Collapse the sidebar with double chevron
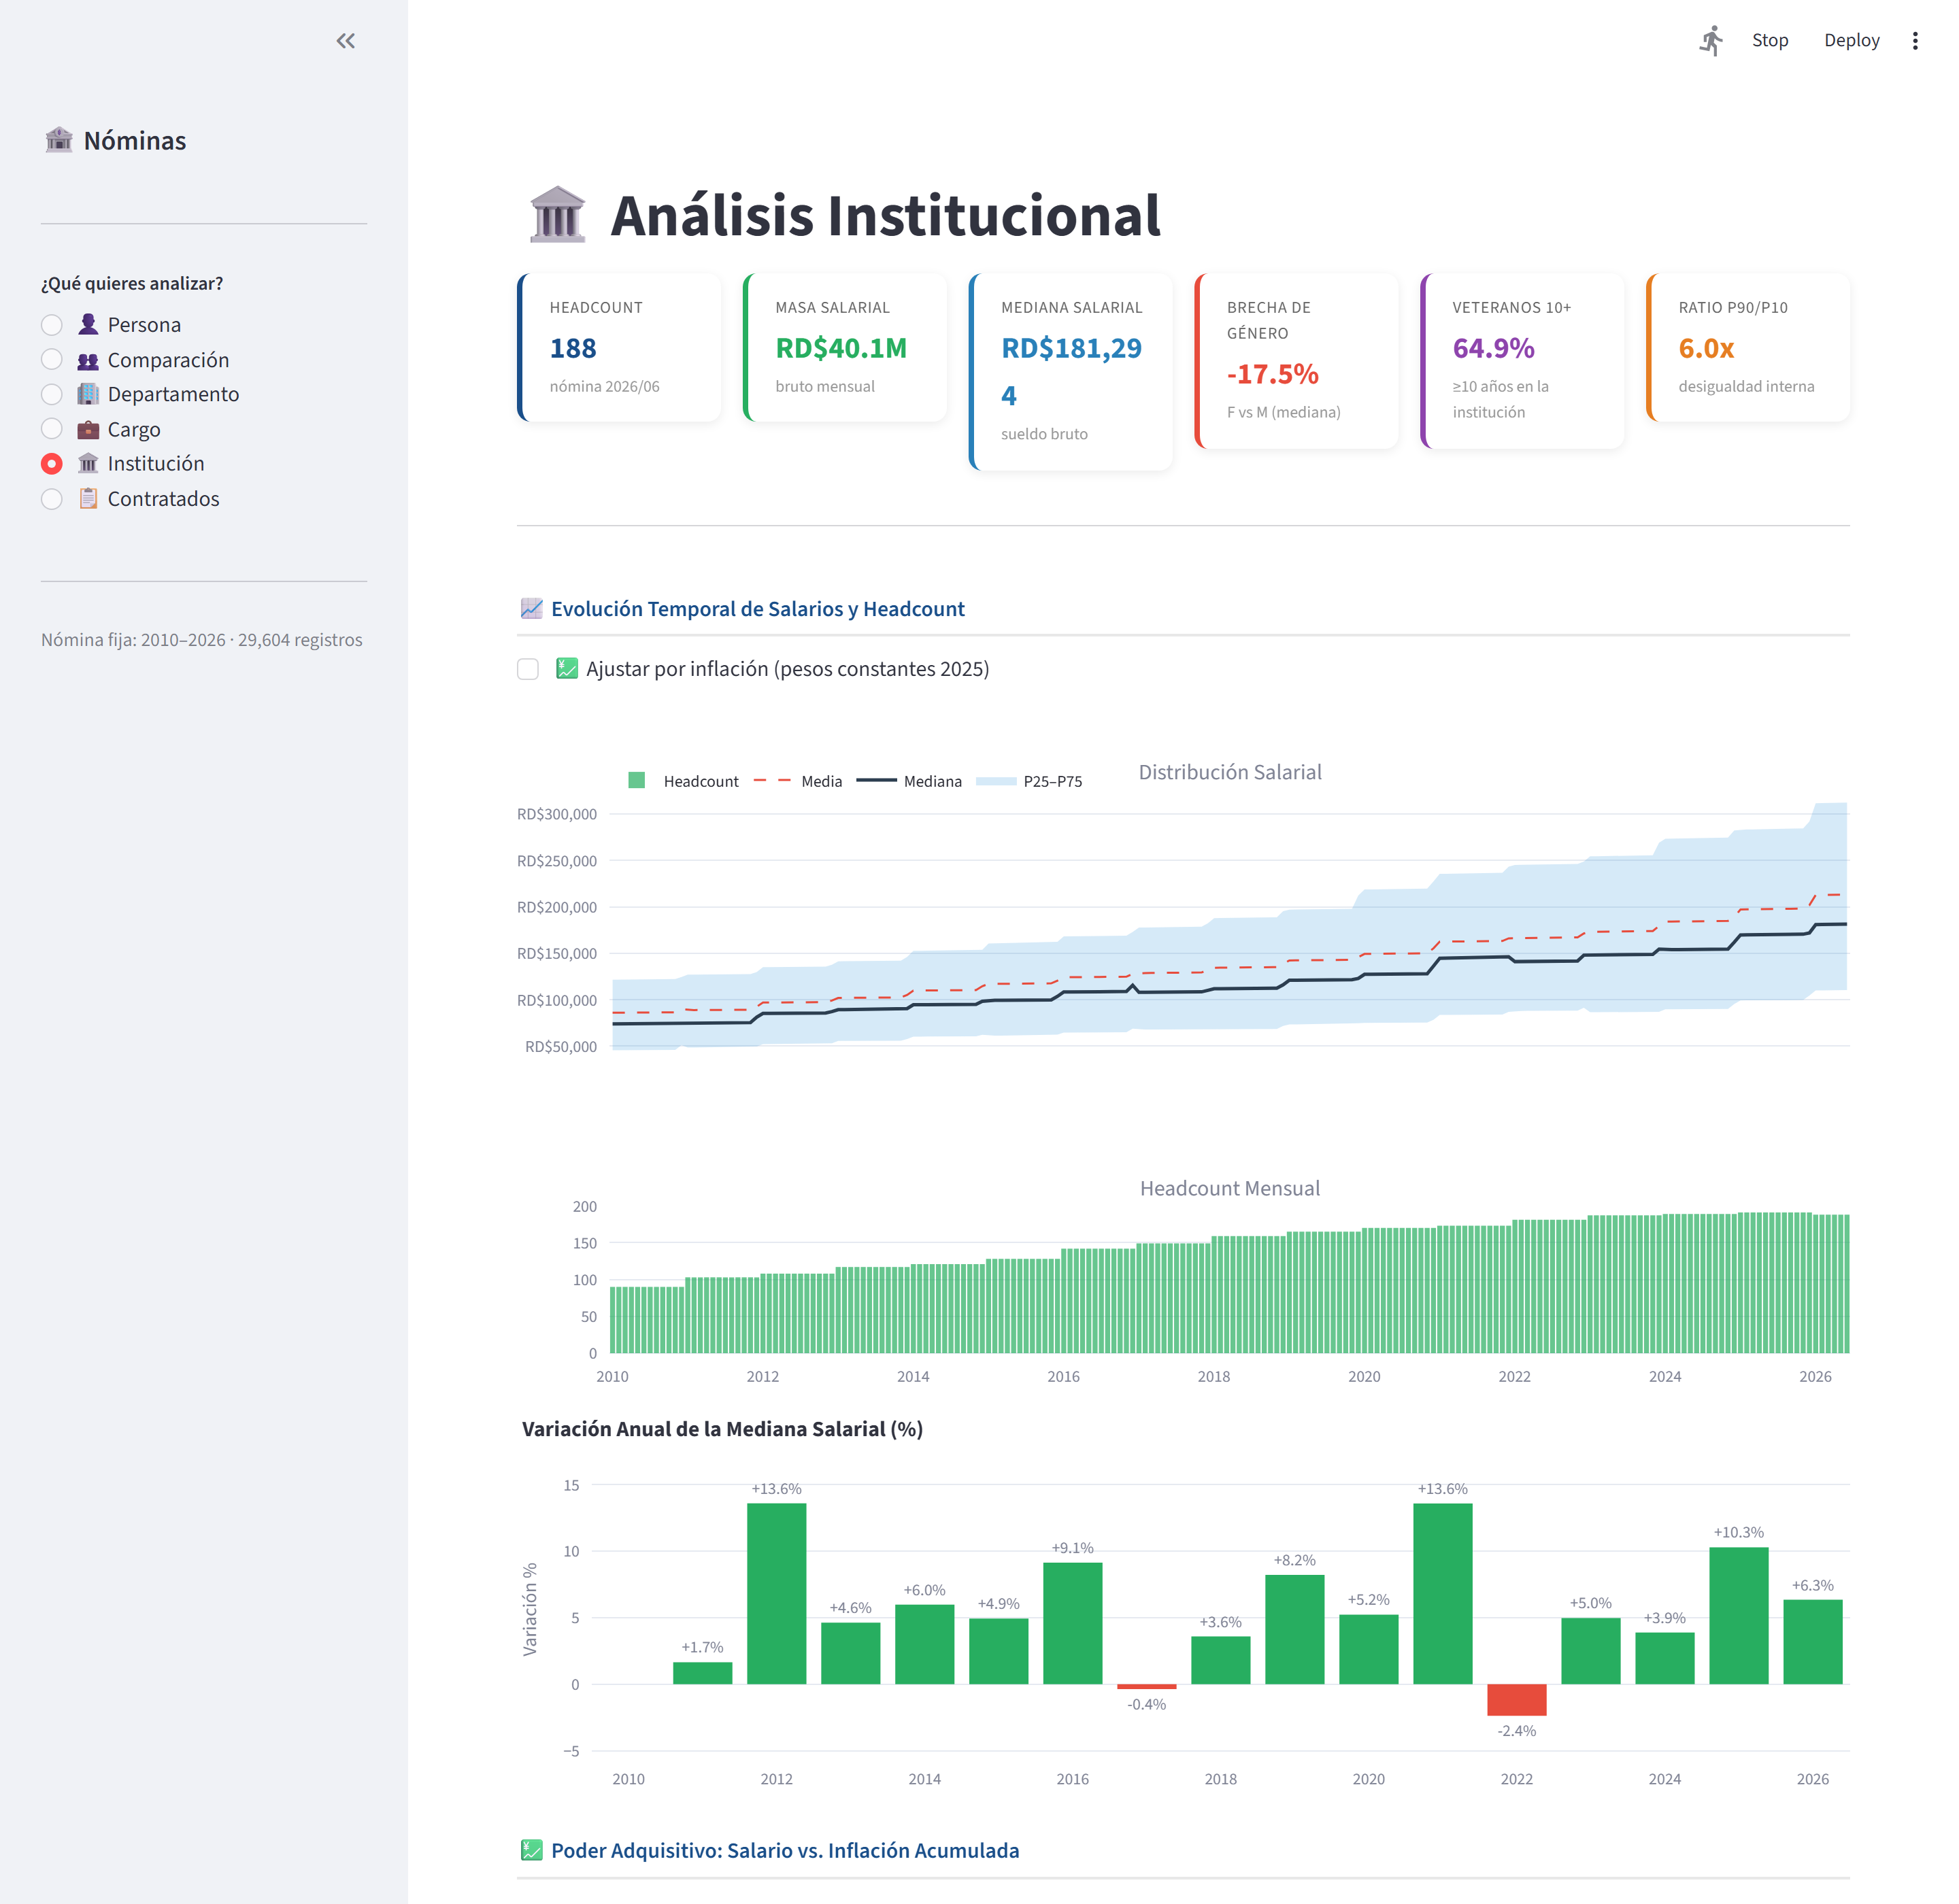Viewport: 1959px width, 1904px height. tap(345, 41)
